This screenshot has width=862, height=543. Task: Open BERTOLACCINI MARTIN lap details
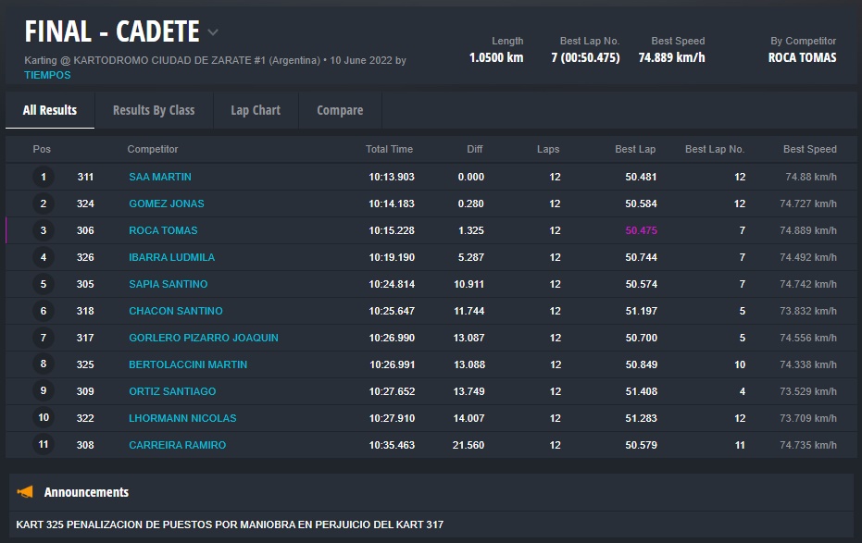(188, 364)
